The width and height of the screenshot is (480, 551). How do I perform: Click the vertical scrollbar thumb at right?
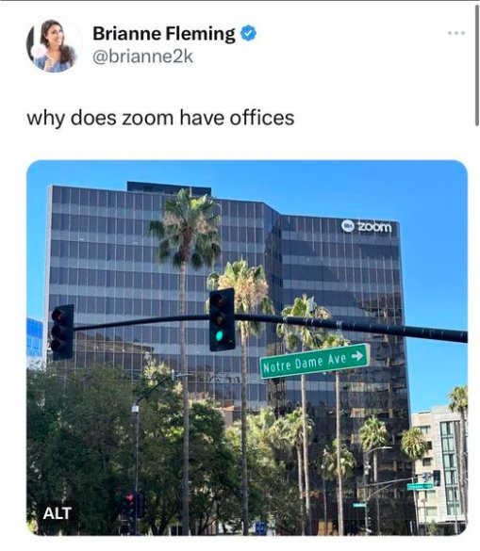pyautogui.click(x=476, y=65)
